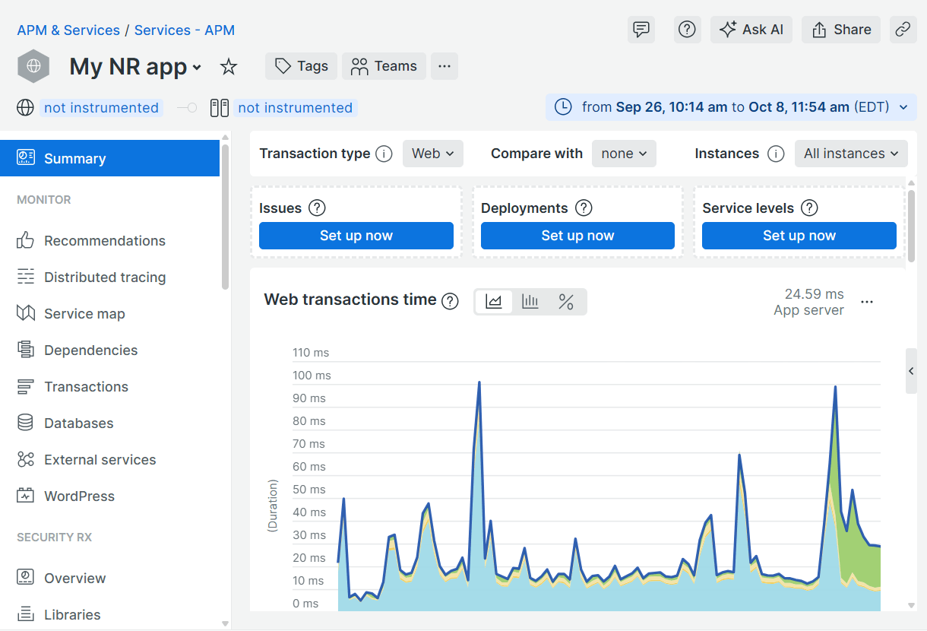
Task: Click the Dependencies icon
Action: pyautogui.click(x=26, y=350)
